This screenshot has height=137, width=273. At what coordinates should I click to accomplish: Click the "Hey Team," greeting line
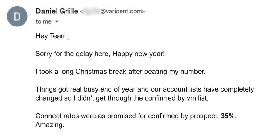pyautogui.click(x=52, y=36)
